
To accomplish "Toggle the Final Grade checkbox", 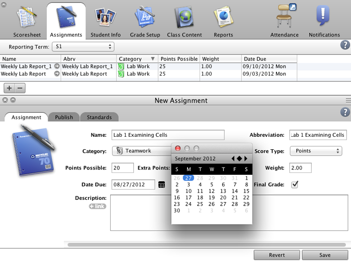I will pos(295,184).
